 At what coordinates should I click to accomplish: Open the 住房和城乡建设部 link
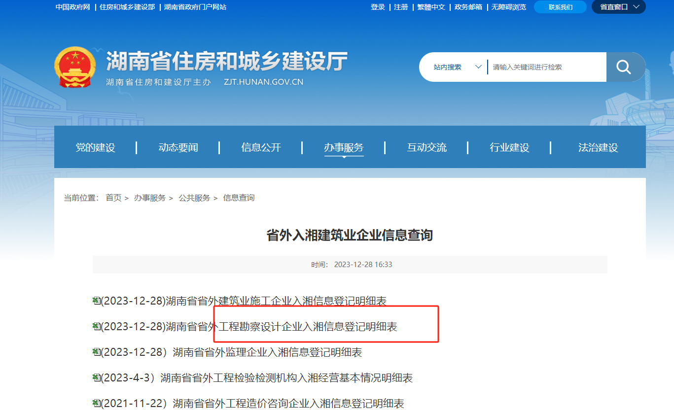[127, 7]
